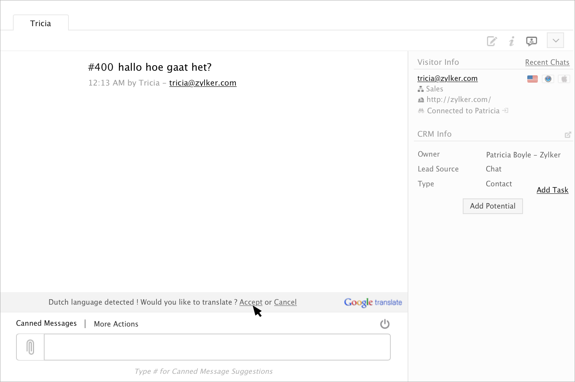Click the Add Potential button
The width and height of the screenshot is (575, 382).
pos(492,206)
